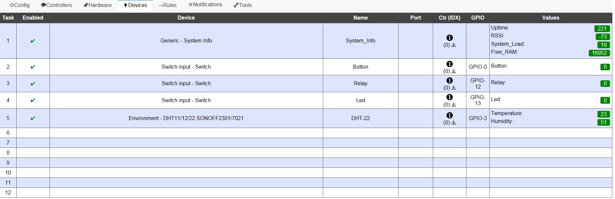The height and width of the screenshot is (199, 615).
Task: Click warning triangle in Led row
Action: pos(453,105)
